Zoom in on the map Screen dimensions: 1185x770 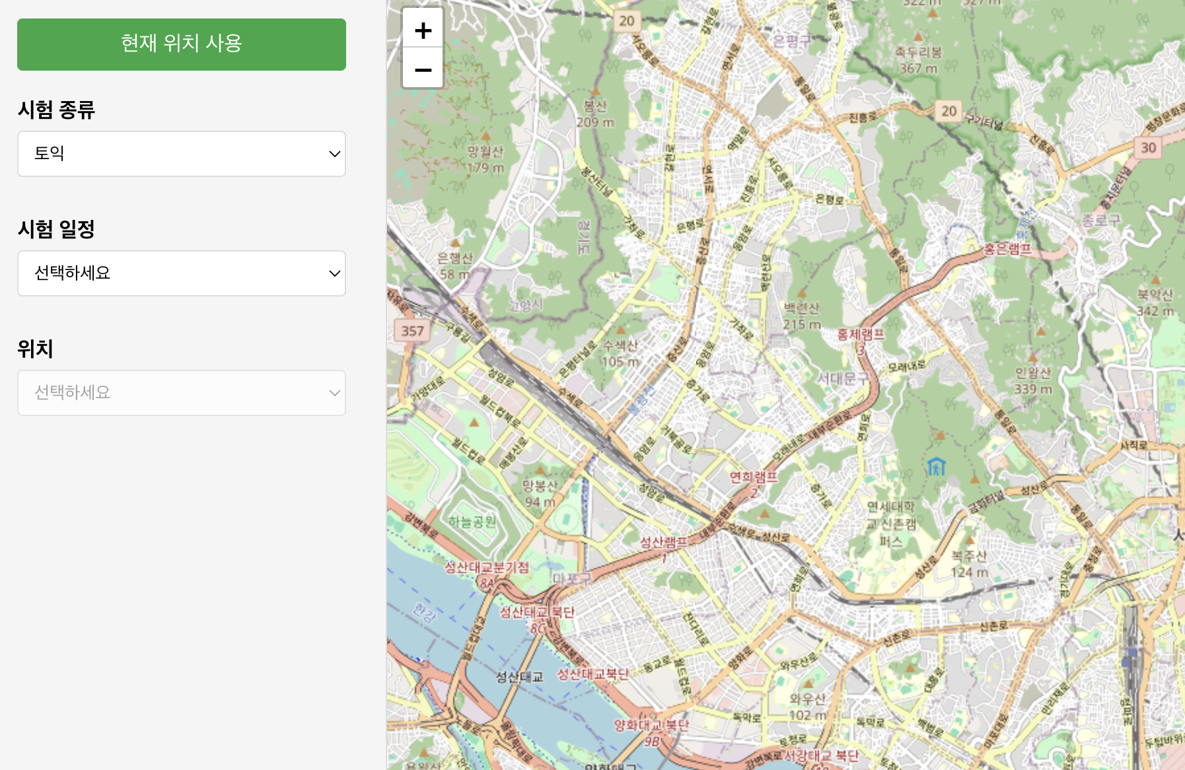click(423, 30)
